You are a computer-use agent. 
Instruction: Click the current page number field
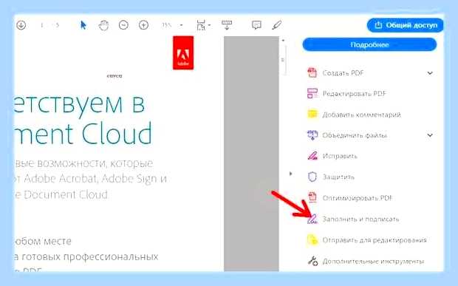point(42,25)
